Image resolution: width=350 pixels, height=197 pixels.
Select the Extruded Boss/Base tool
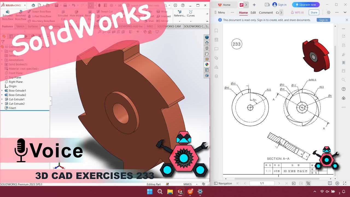(8, 15)
